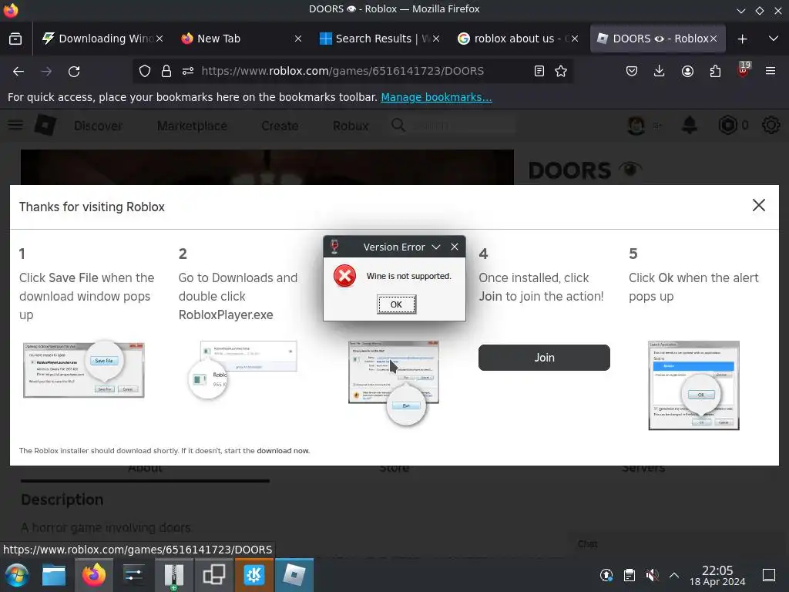Close the Thanks for visiting Roblox dialog

758,205
